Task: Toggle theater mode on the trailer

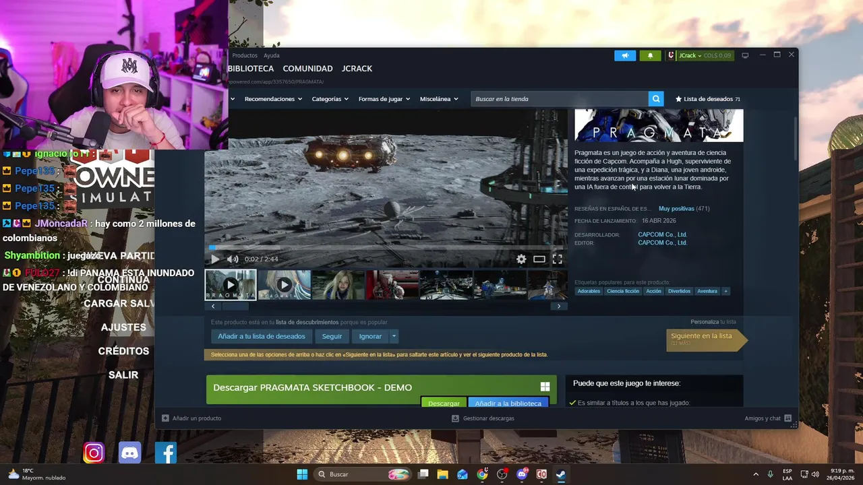Action: pos(539,259)
